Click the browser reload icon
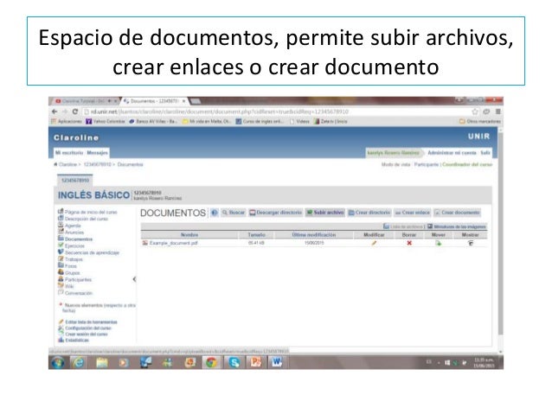552x414 pixels. [75, 111]
